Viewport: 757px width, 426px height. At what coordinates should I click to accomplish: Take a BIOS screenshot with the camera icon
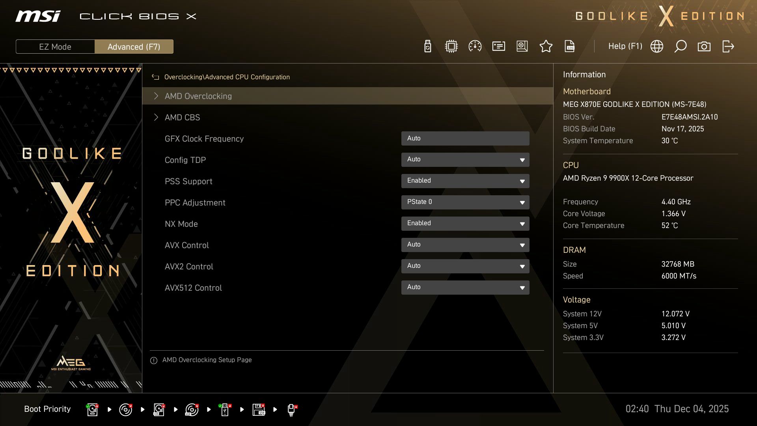[704, 46]
